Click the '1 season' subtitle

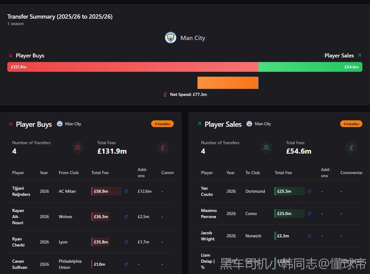[x=16, y=24]
